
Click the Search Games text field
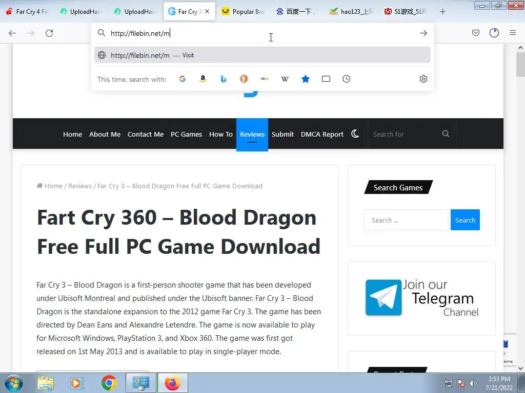(x=406, y=220)
